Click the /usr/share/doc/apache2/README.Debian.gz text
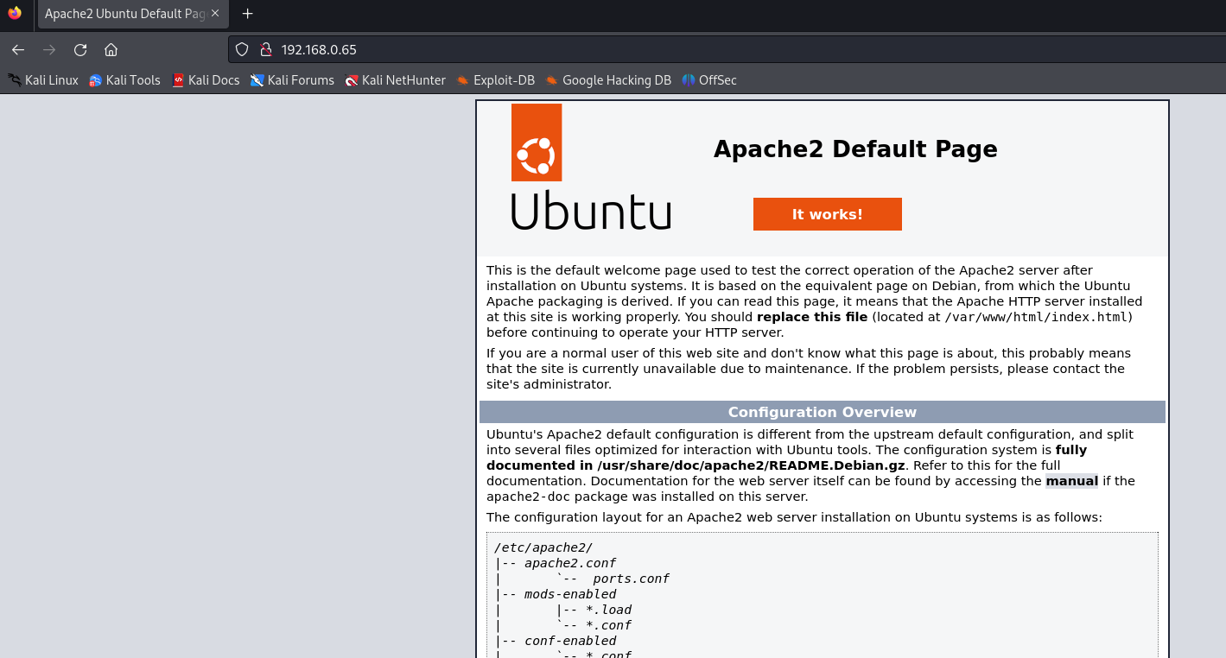Image resolution: width=1226 pixels, height=658 pixels. pyautogui.click(x=751, y=465)
